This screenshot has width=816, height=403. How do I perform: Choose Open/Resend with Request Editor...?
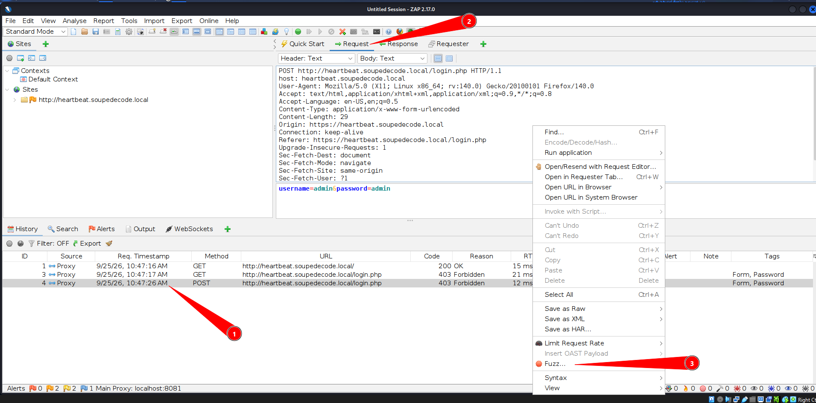pyautogui.click(x=599, y=167)
